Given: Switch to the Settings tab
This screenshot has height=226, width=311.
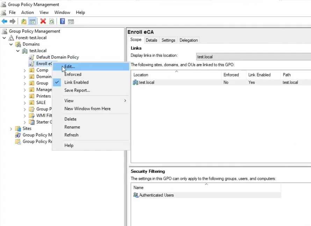Looking at the screenshot, I should (x=168, y=40).
